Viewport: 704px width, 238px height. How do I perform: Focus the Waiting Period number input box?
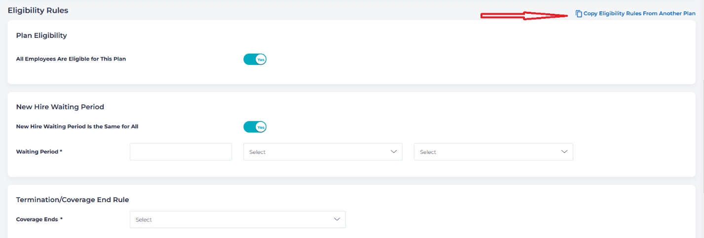(181, 152)
